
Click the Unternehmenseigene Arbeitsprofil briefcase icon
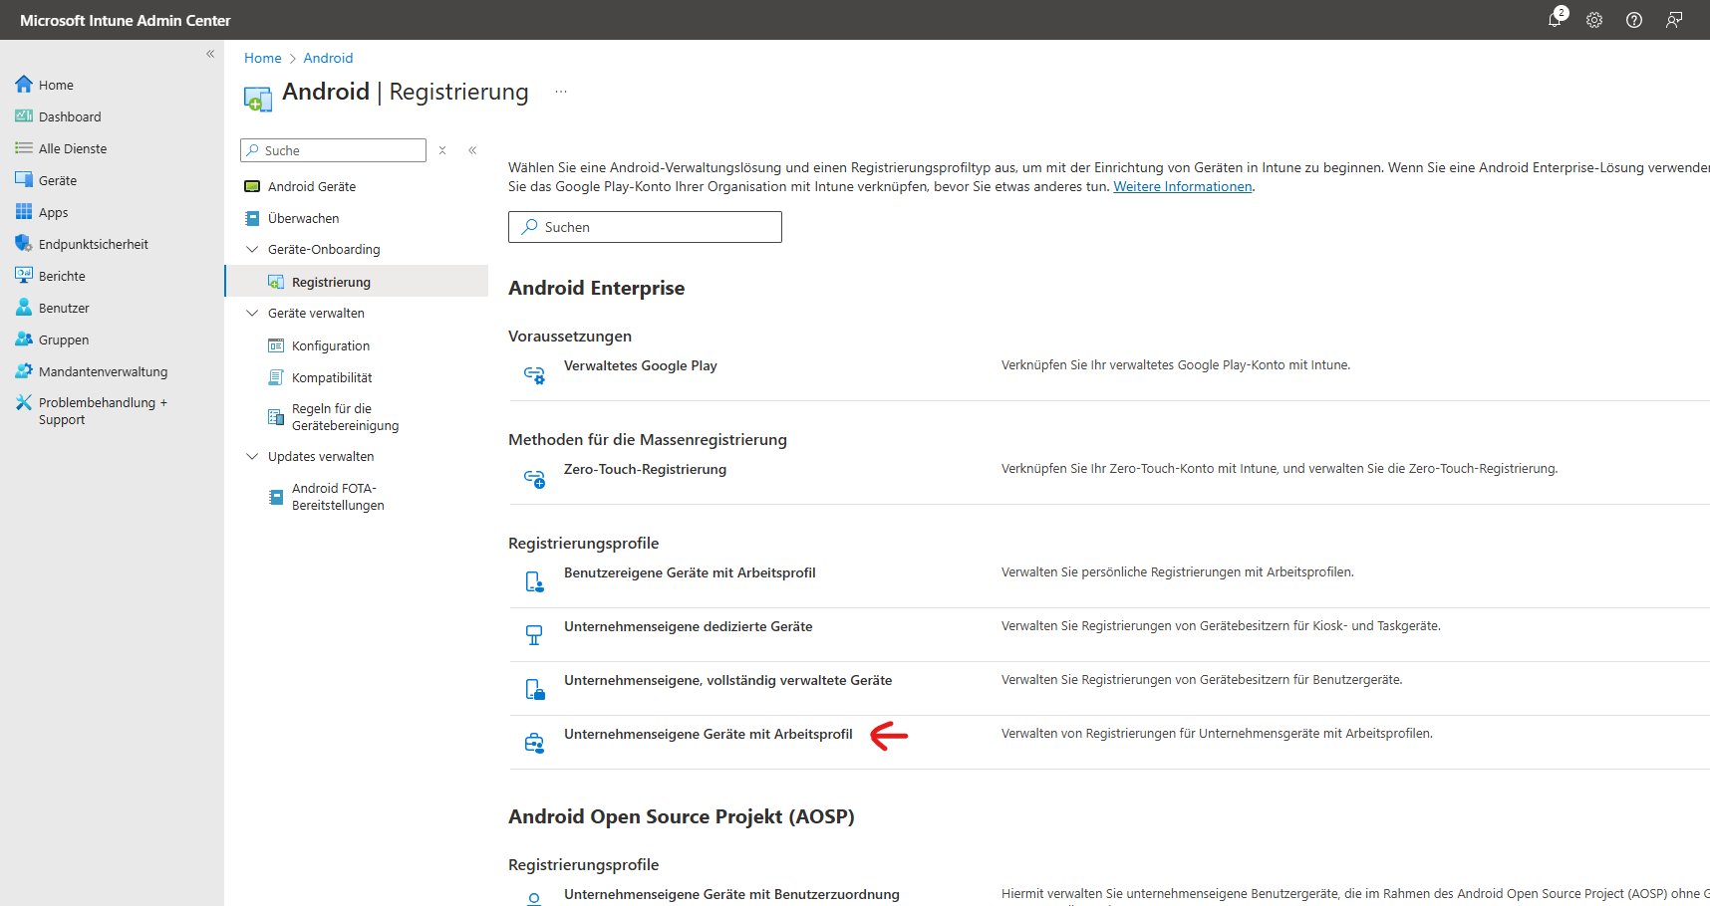tap(534, 743)
